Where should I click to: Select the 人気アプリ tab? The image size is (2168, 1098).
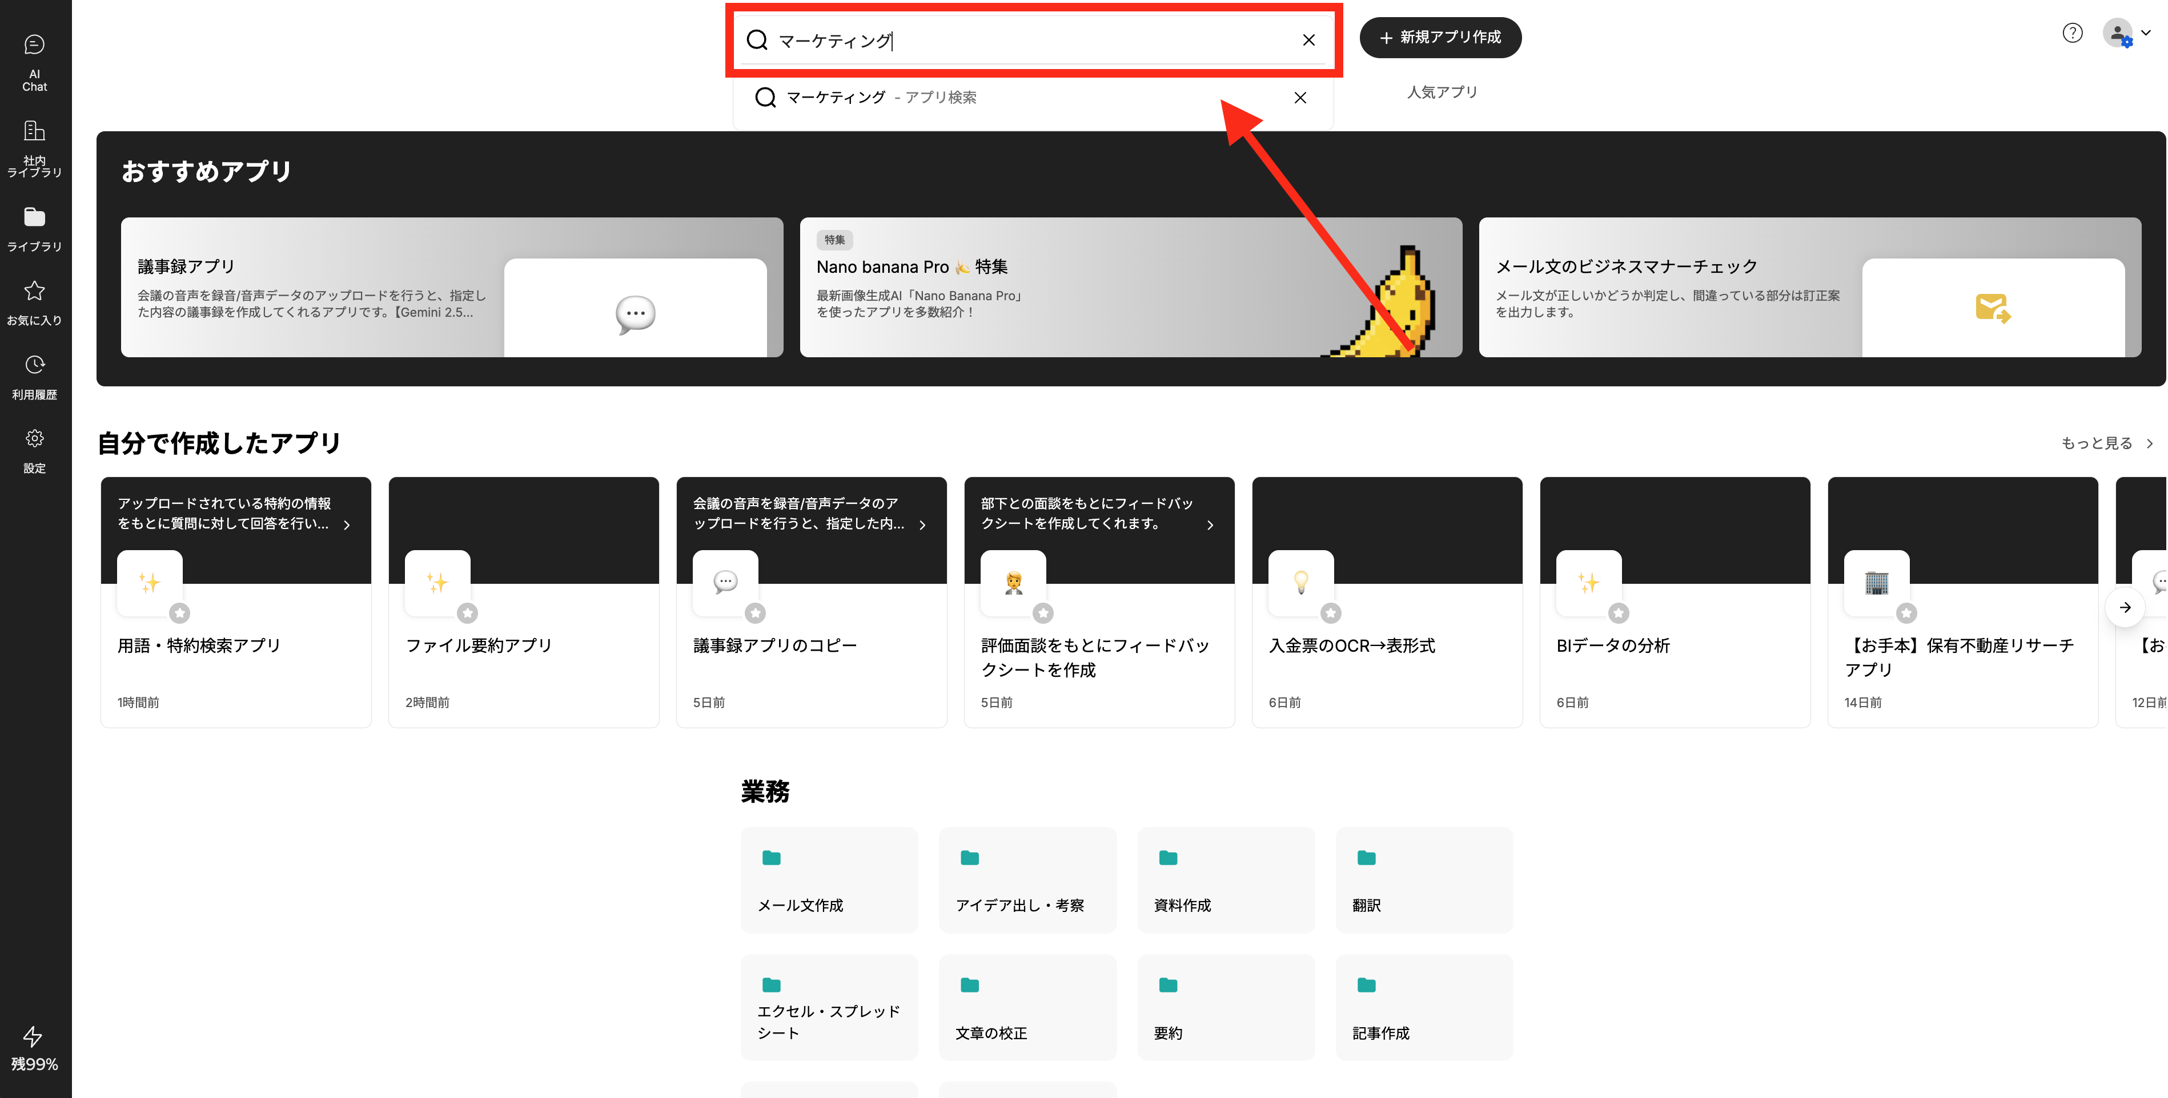click(1442, 92)
